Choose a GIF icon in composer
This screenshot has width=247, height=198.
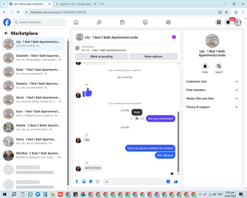(x=98, y=182)
